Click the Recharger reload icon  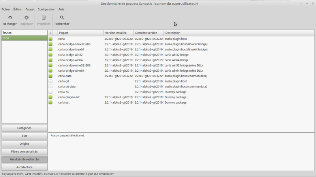point(10,18)
